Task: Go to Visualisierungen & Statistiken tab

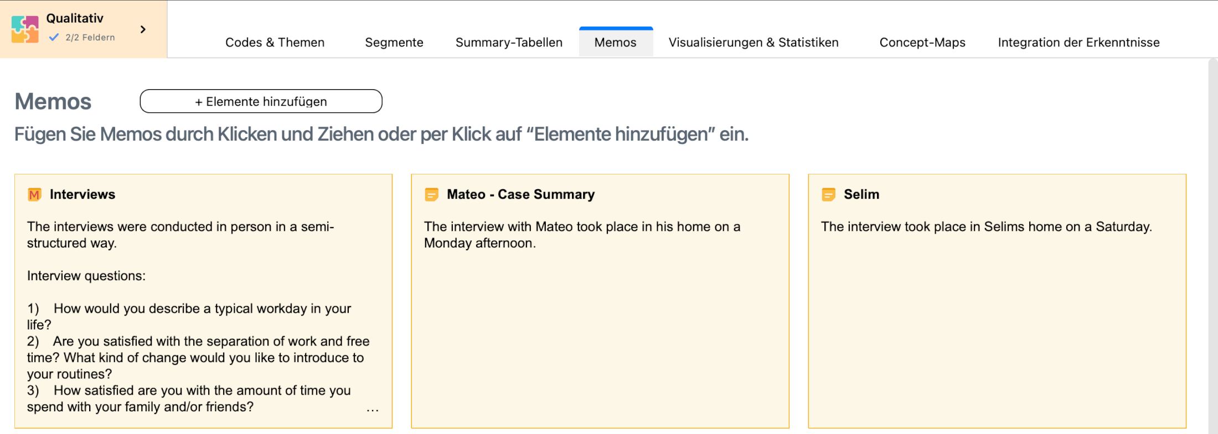Action: pos(753,43)
